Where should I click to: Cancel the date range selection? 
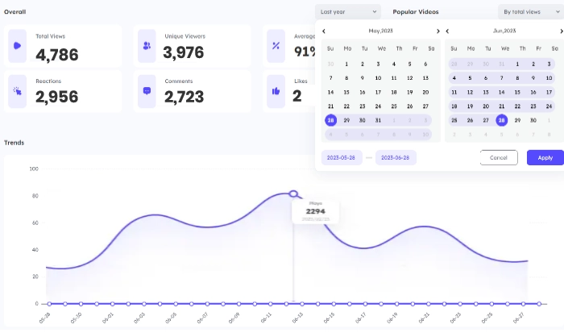499,157
